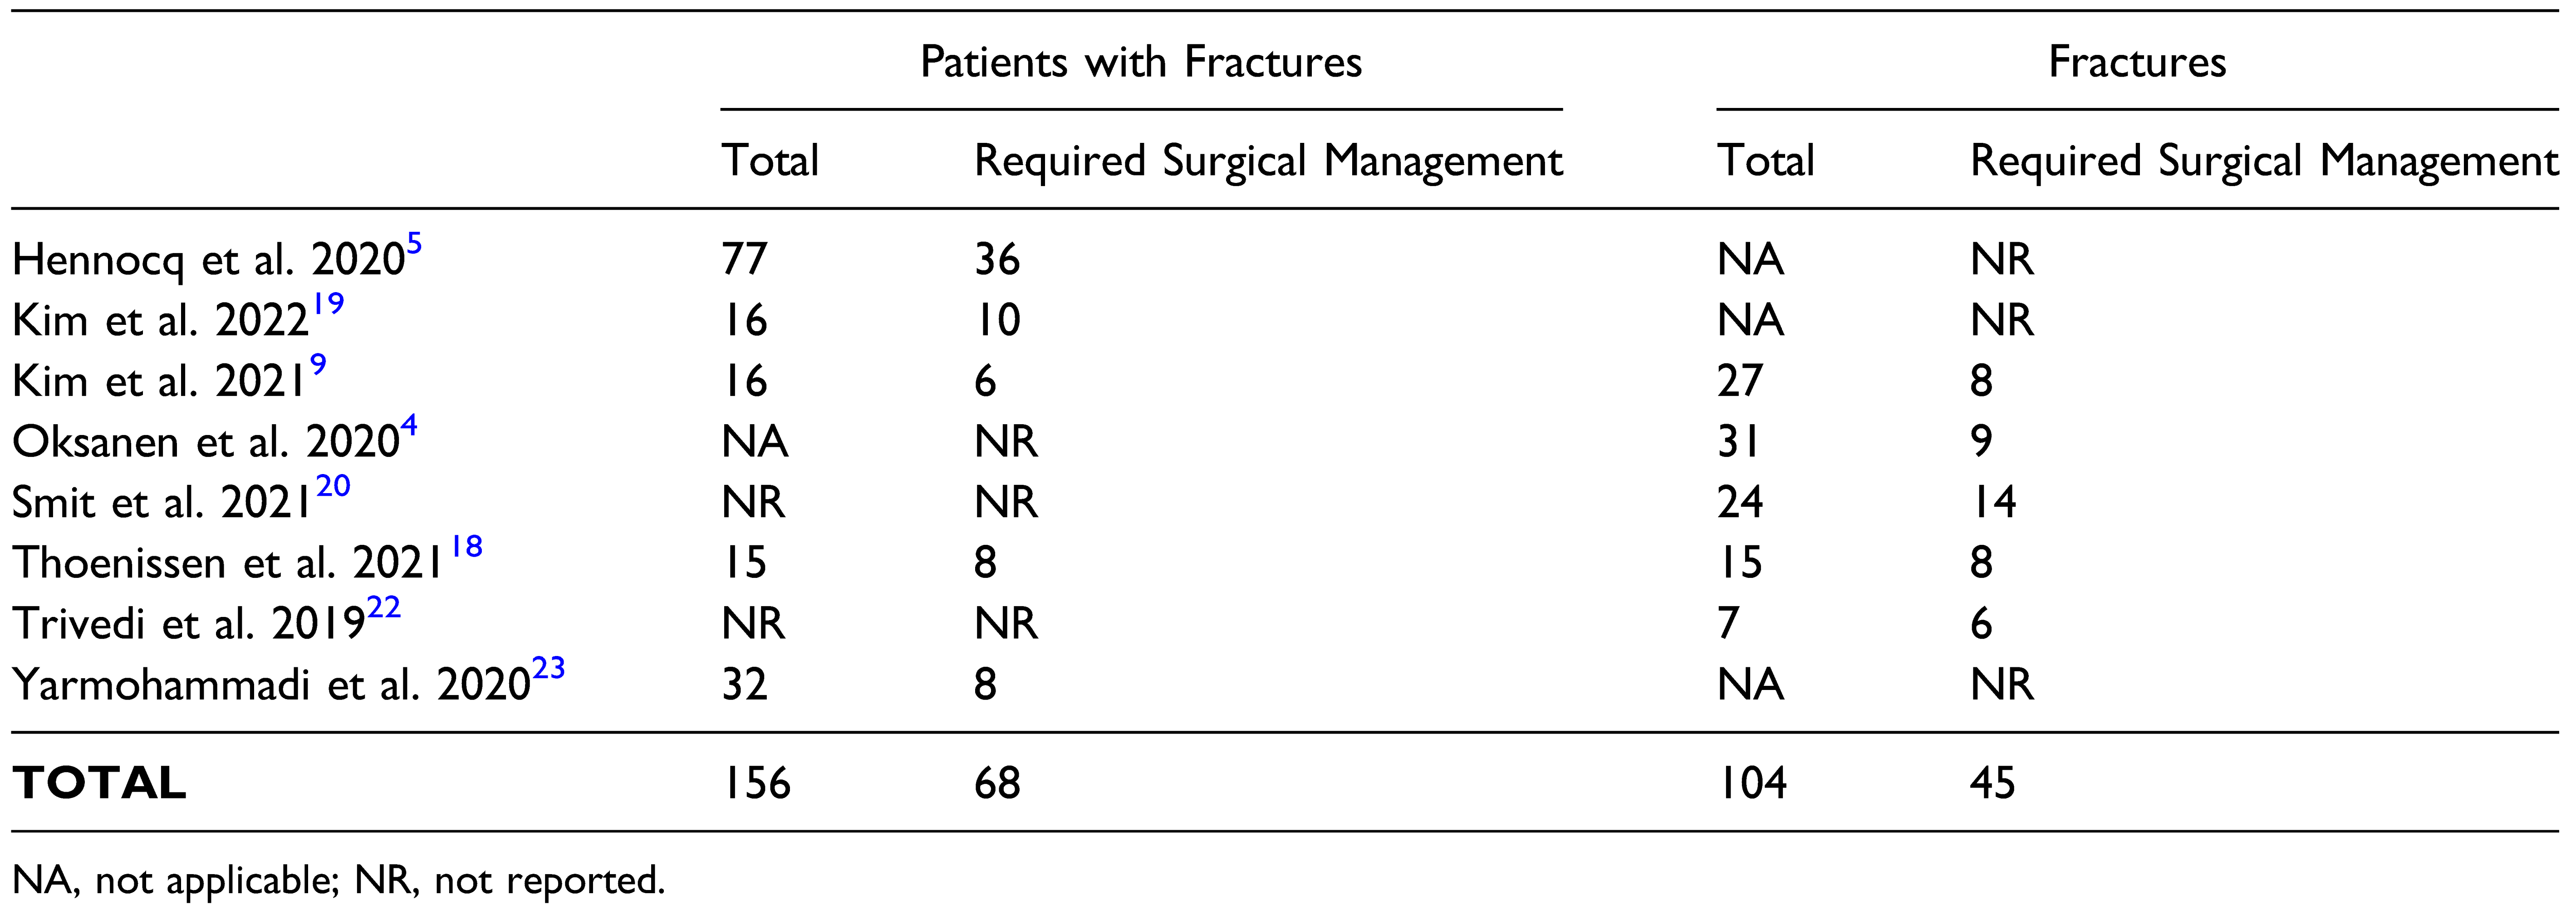
Task: Click Hennocq patients total value 77
Action: coord(744,260)
